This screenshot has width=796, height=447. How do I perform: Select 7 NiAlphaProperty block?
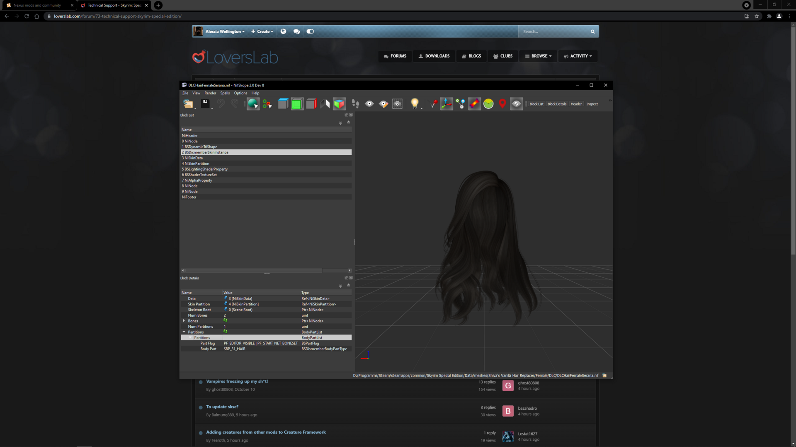point(266,180)
